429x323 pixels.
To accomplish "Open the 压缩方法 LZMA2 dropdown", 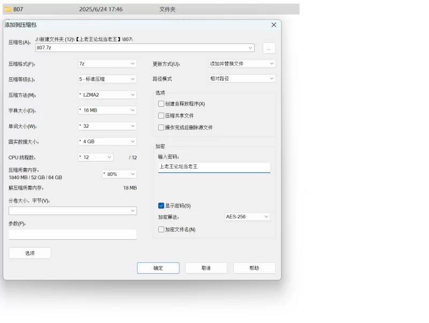I will click(107, 95).
